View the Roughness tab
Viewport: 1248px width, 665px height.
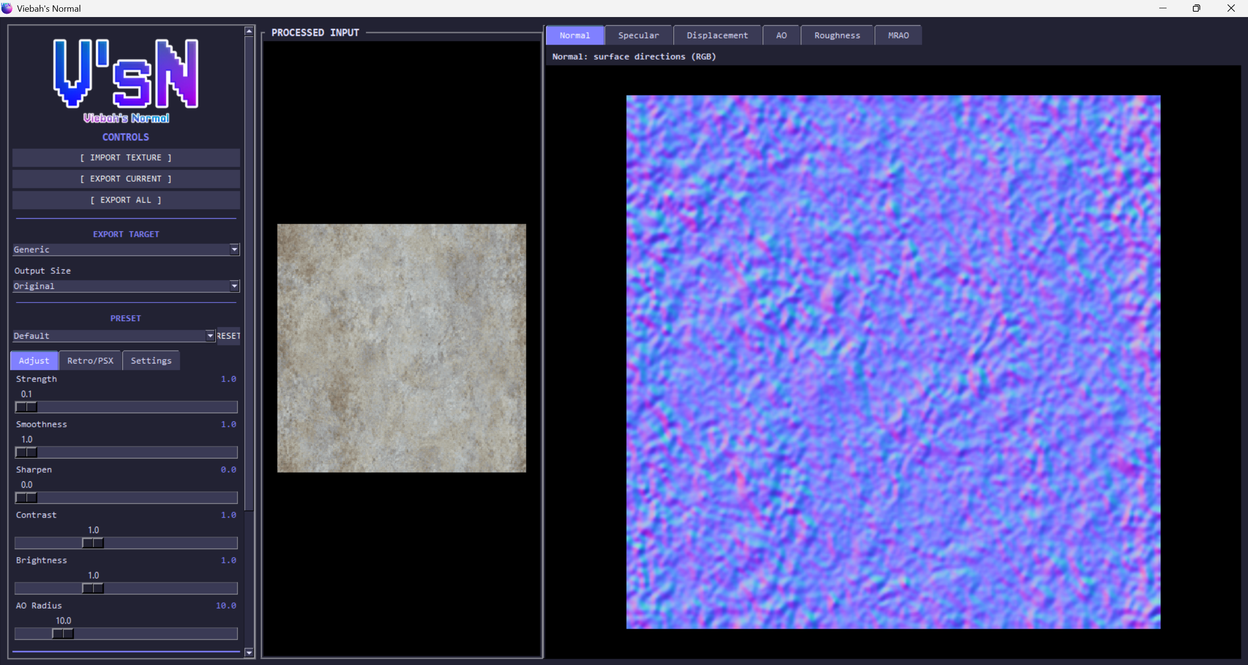click(836, 36)
